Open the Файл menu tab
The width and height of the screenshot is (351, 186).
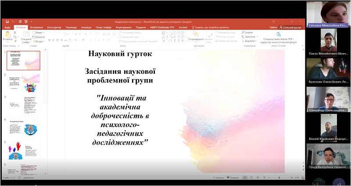(x=7, y=27)
